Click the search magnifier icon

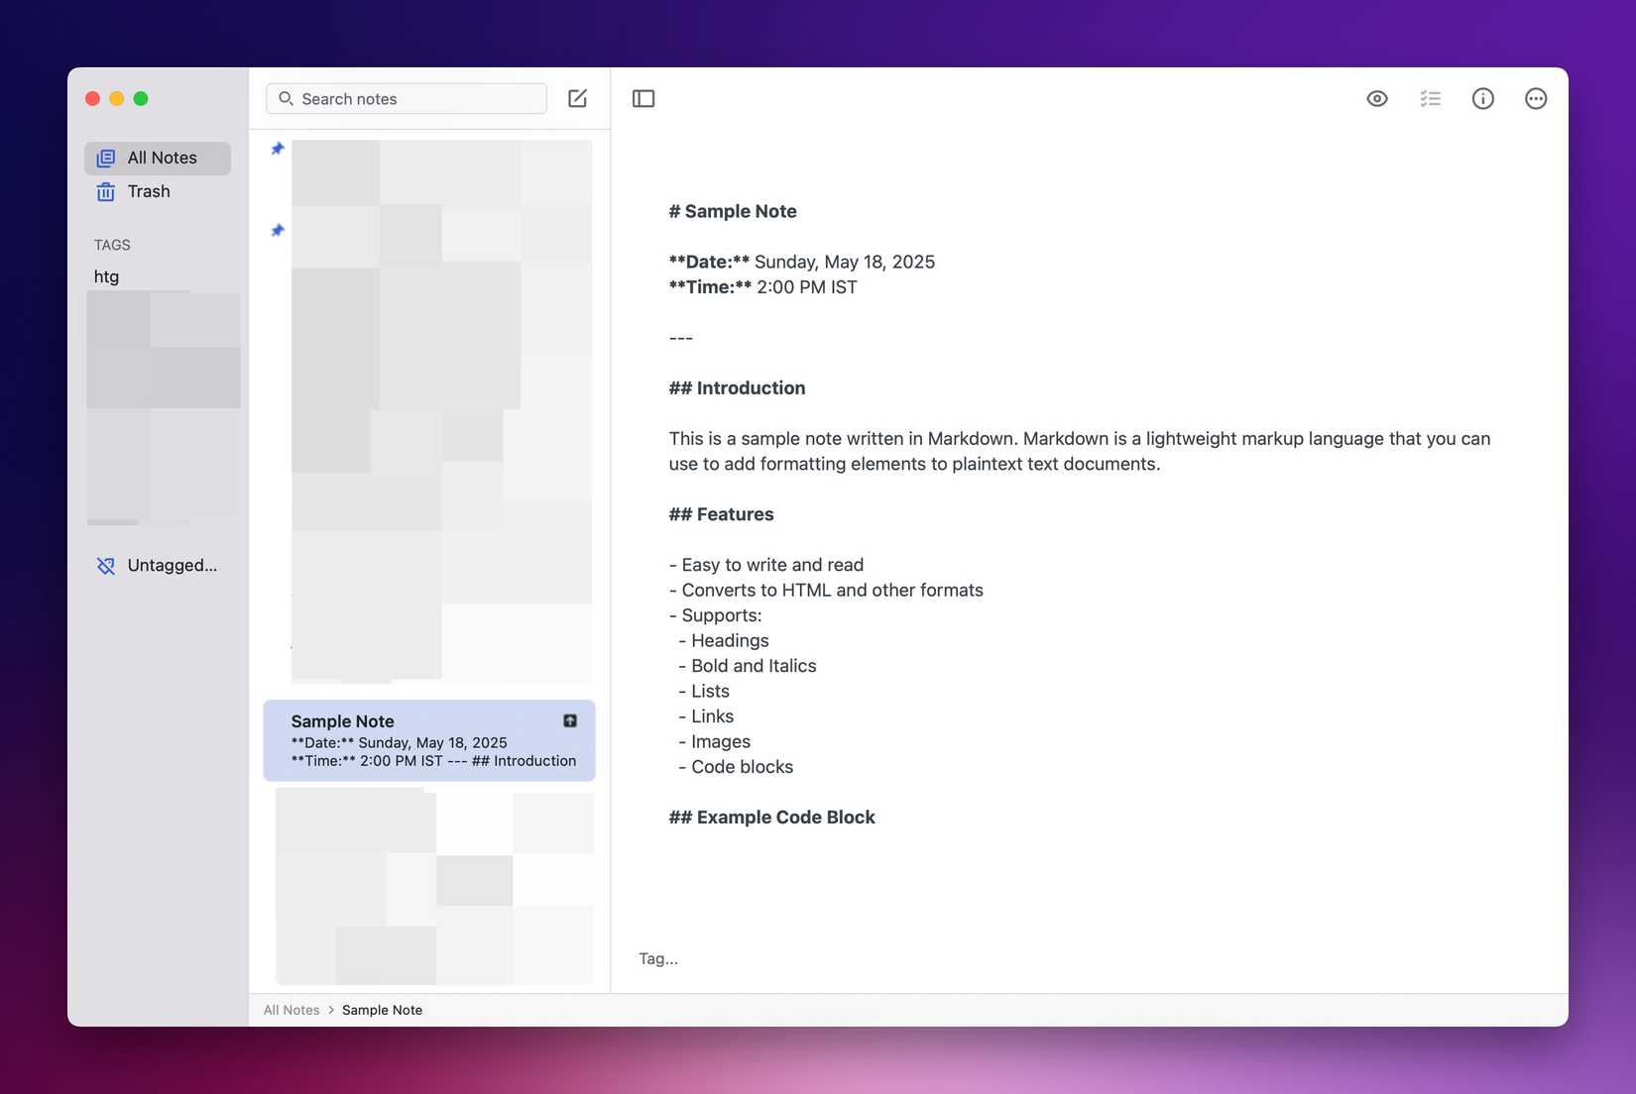click(286, 99)
